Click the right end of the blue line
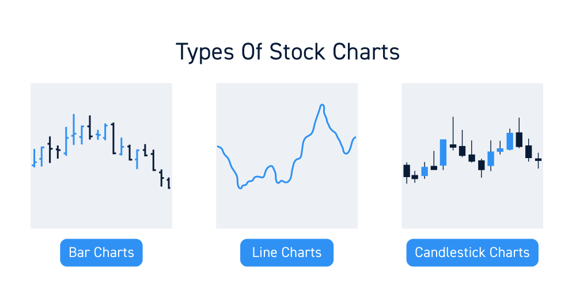Viewport: 576px width, 303px height. (x=355, y=137)
